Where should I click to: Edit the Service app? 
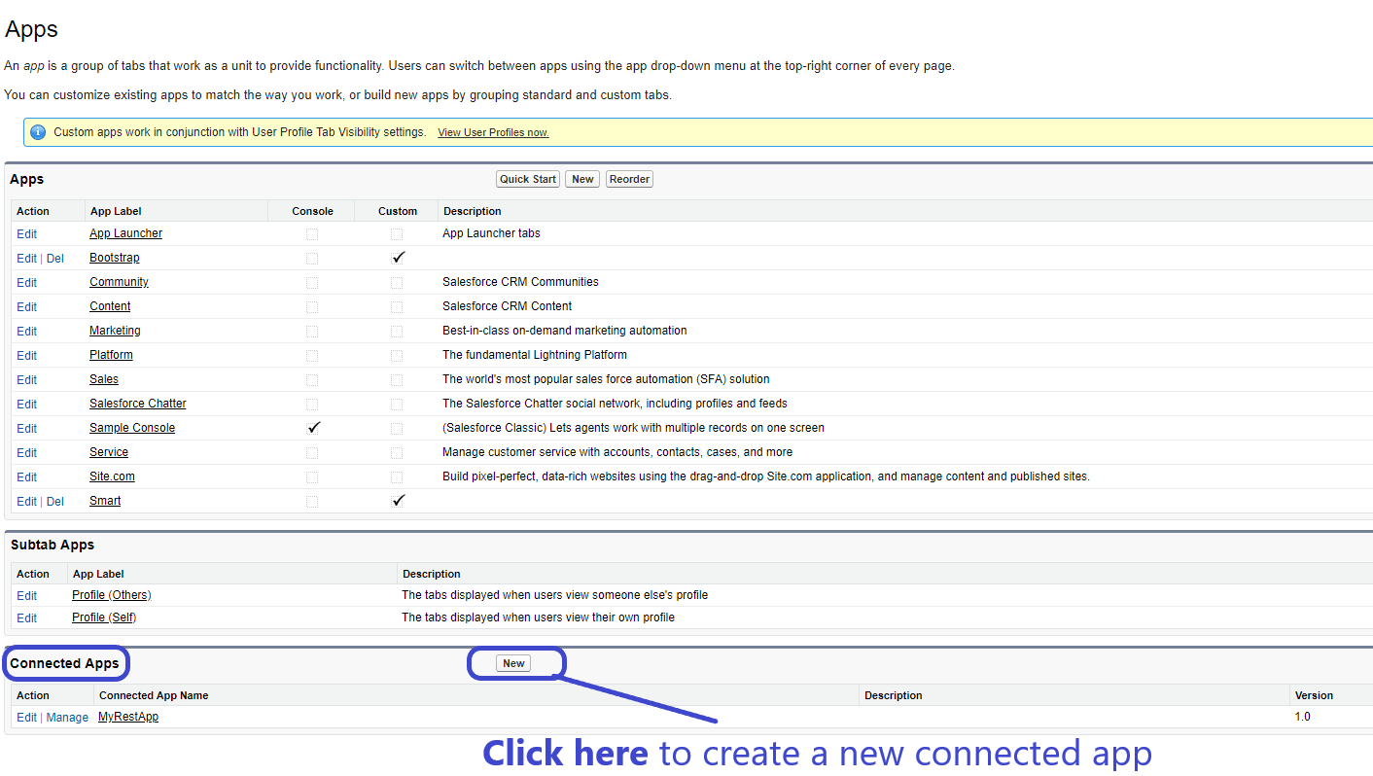click(x=26, y=452)
